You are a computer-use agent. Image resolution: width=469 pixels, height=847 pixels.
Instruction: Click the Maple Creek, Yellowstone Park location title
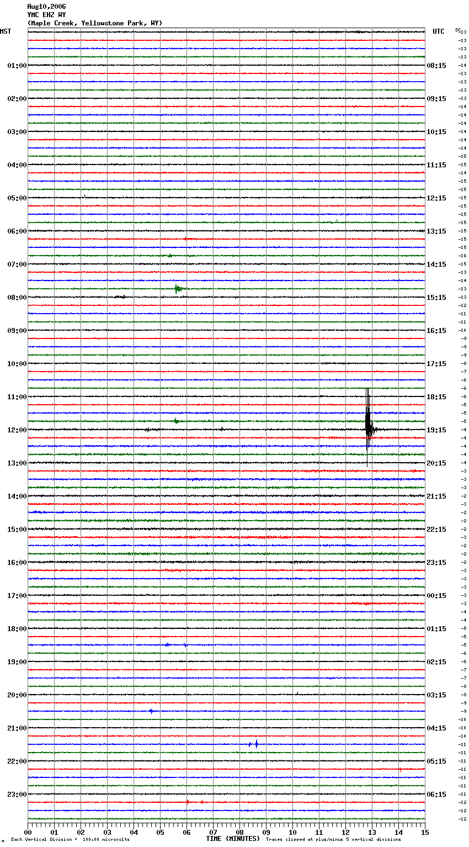[x=95, y=23]
